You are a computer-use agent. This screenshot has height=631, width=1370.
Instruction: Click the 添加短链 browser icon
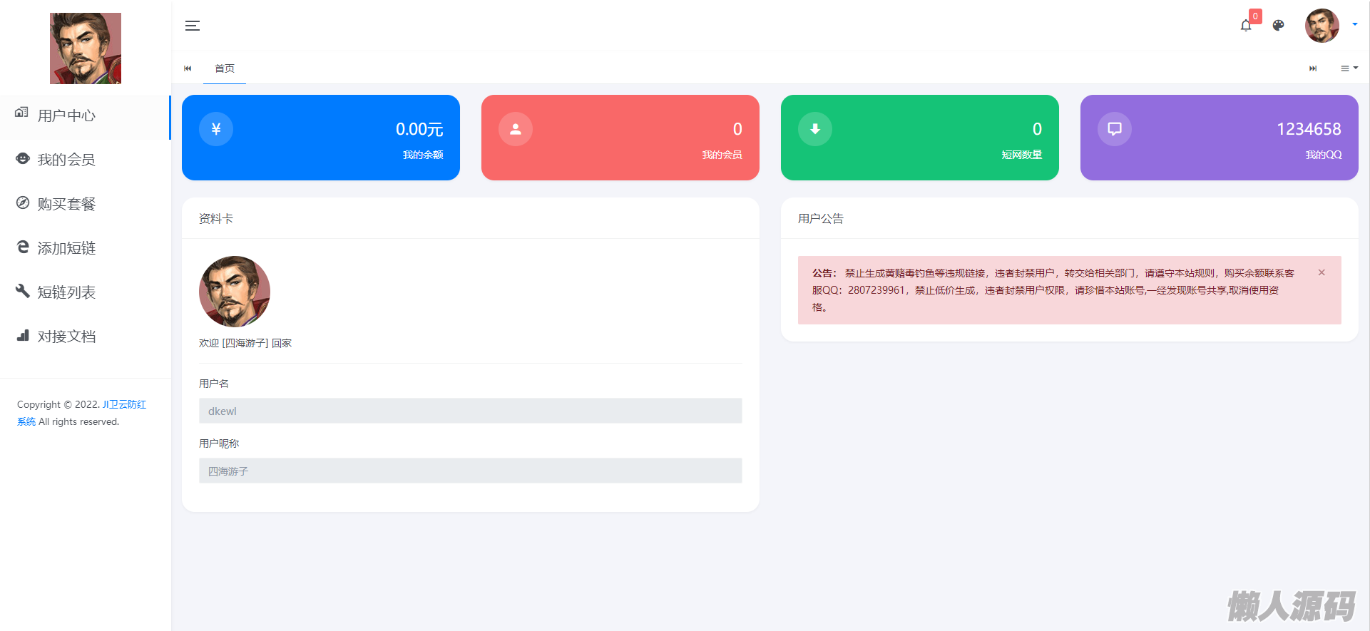23,247
